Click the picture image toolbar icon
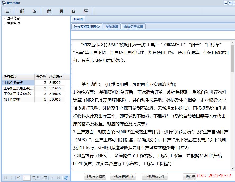This screenshot has height=182, width=235. pyautogui.click(x=86, y=11)
